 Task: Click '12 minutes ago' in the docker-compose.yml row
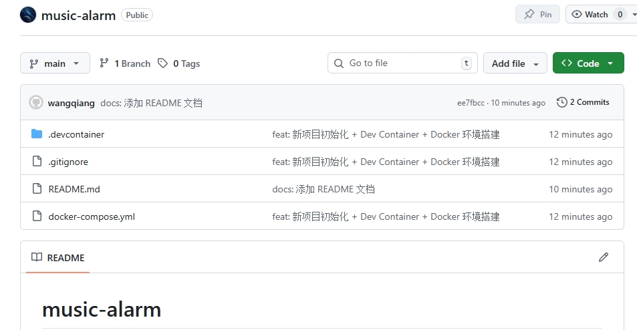581,216
